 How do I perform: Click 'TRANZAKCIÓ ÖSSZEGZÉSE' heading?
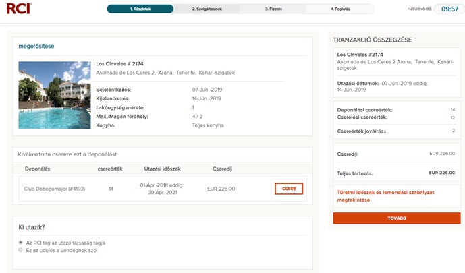pyautogui.click(x=372, y=40)
